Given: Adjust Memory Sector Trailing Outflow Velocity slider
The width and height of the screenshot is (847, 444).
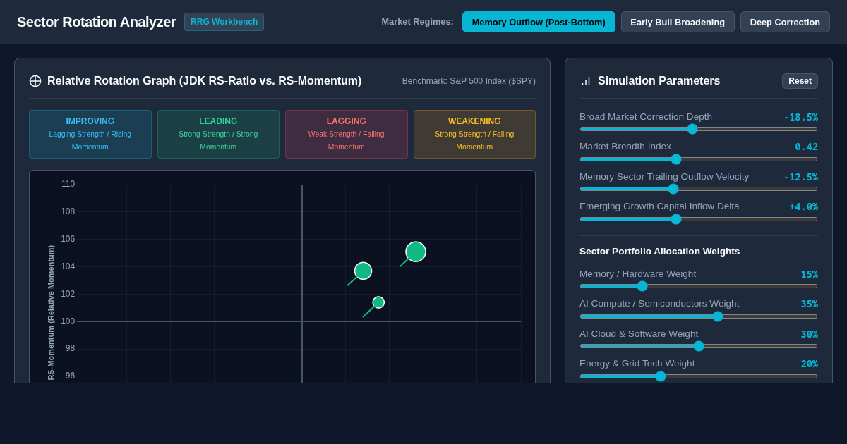Looking at the screenshot, I should point(699,189).
